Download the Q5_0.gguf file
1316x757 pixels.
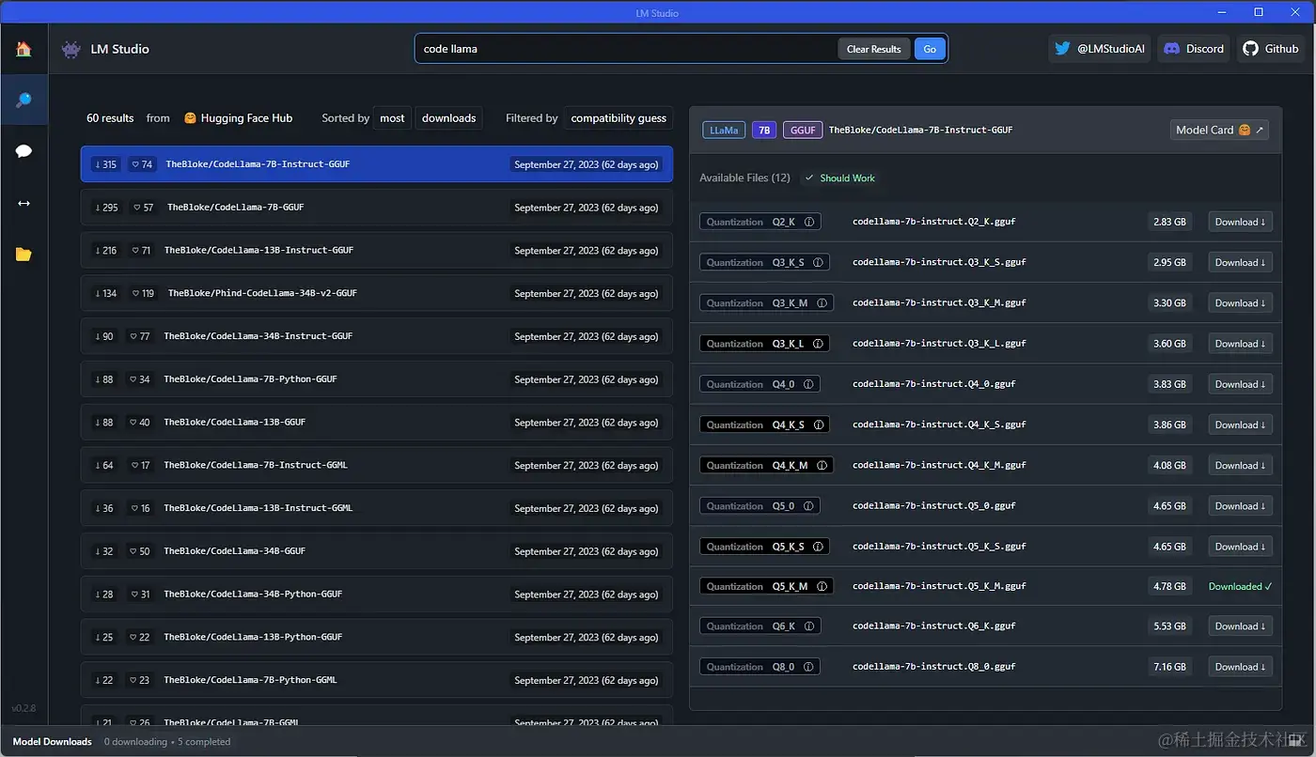coord(1240,506)
